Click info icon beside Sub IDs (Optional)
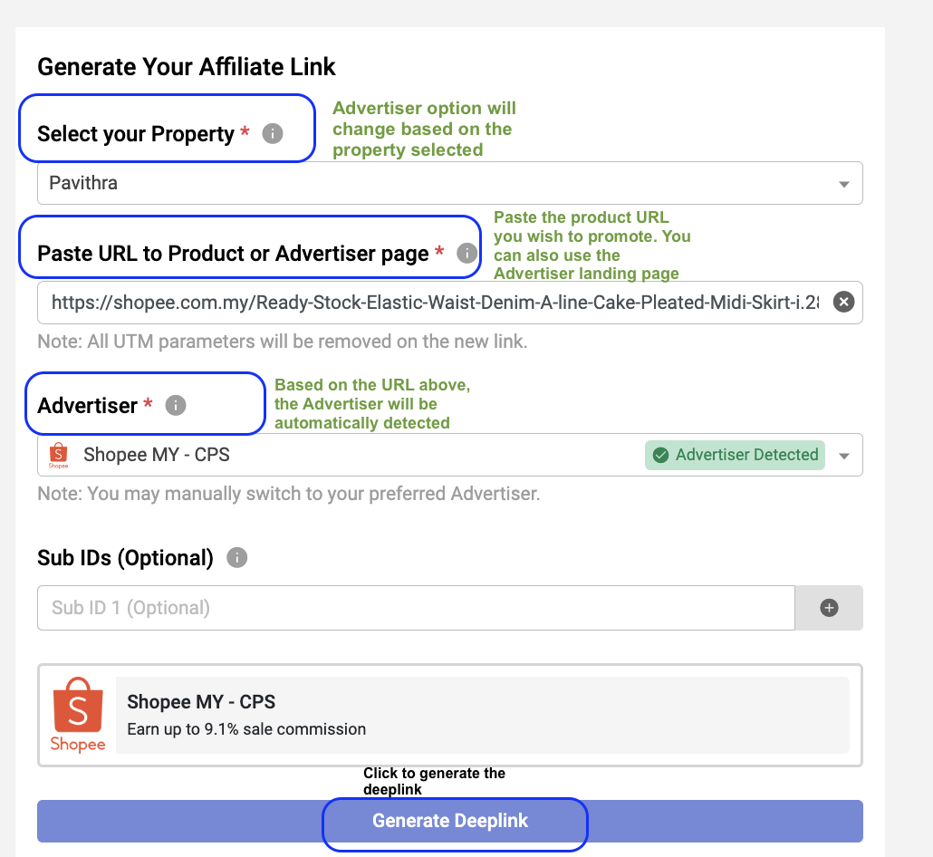 click(236, 558)
